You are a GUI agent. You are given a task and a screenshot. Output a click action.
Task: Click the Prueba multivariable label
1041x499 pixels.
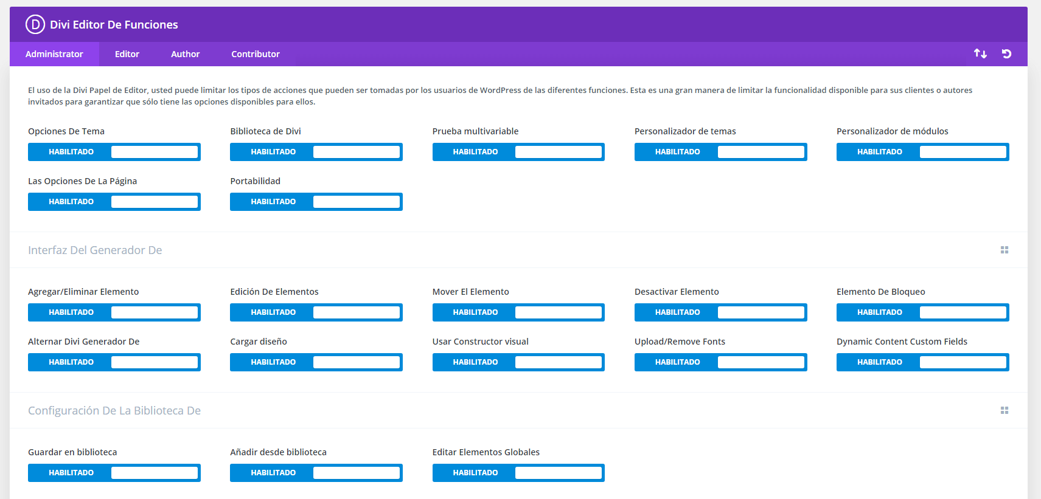(x=475, y=131)
